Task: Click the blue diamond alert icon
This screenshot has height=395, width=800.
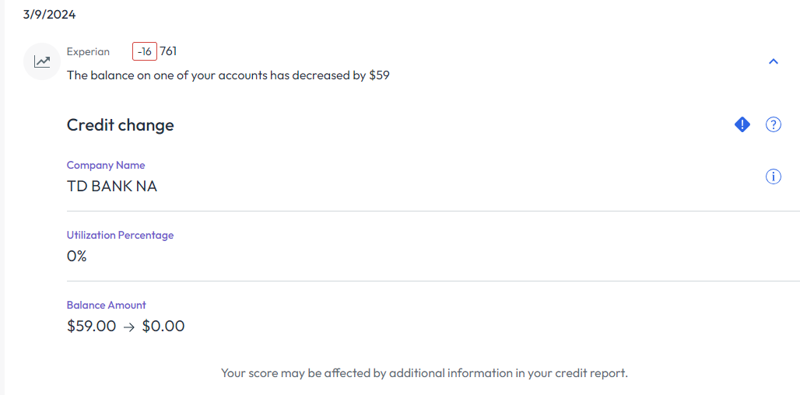Action: pos(742,124)
